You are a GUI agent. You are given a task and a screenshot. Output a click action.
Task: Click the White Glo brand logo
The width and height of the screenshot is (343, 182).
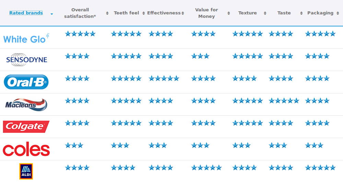click(26, 38)
